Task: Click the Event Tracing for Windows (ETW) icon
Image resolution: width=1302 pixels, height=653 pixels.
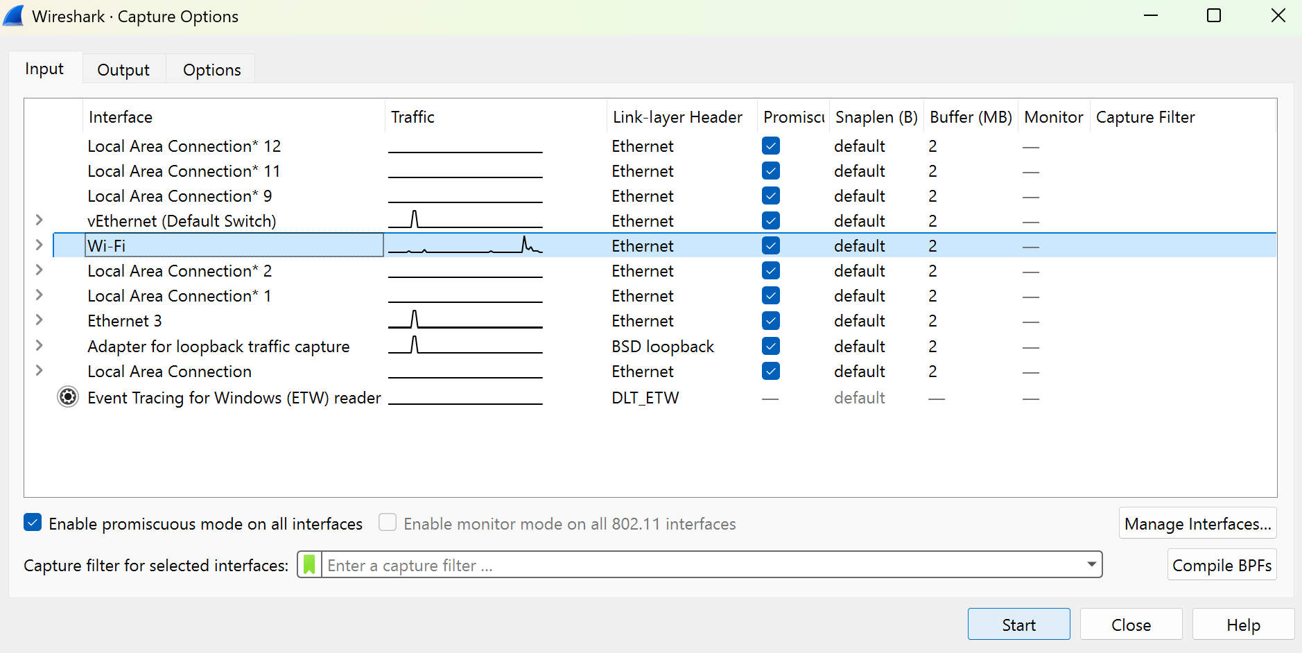Action: [x=67, y=397]
